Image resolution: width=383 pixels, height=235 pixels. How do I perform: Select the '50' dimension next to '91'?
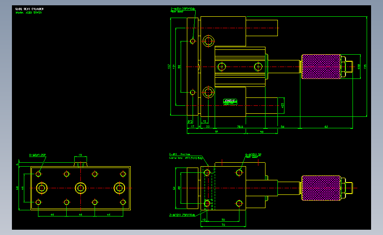tap(262, 132)
